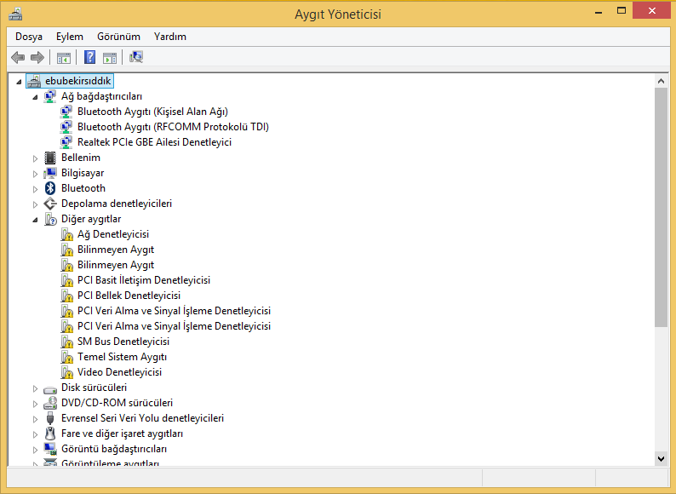
Task: Click the Bluetooth category icon
Action: tap(50, 188)
